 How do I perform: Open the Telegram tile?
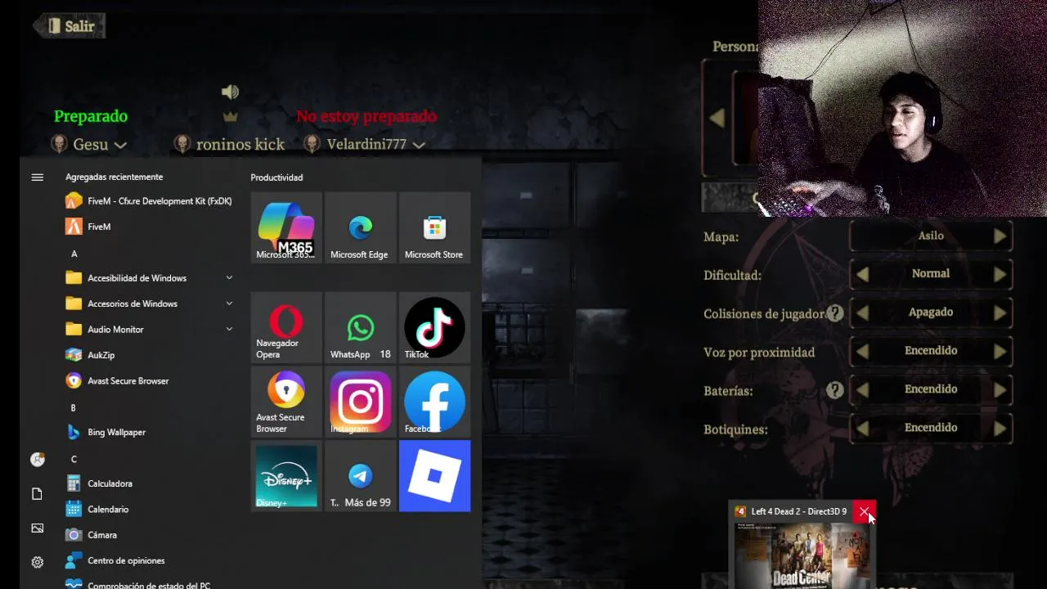pos(360,476)
